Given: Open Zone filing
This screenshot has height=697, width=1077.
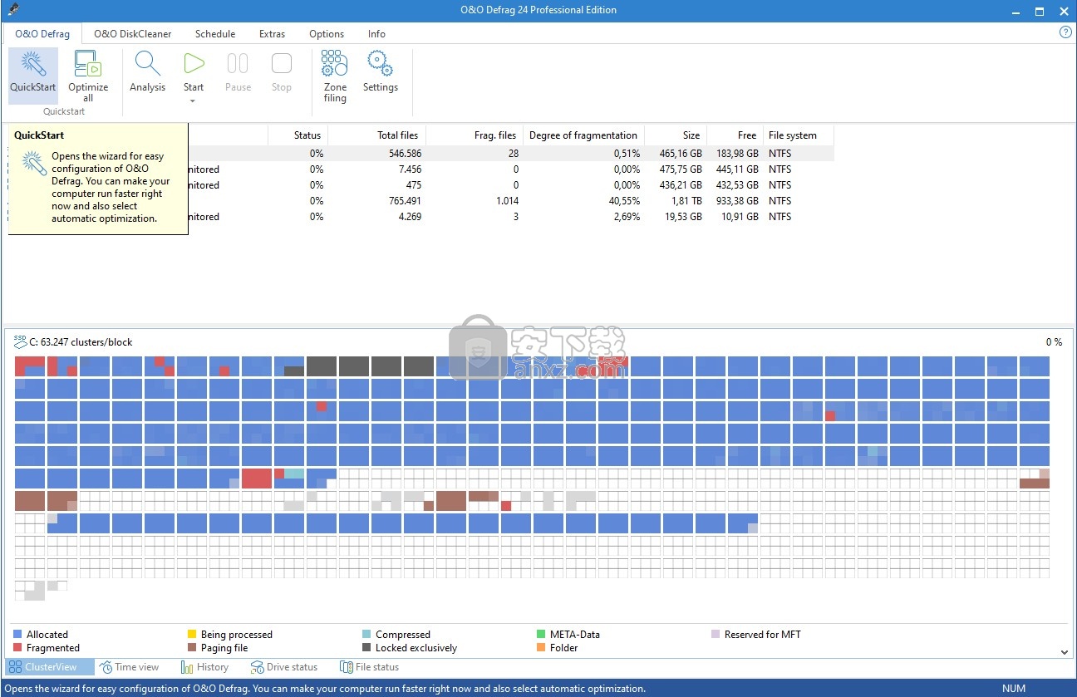Looking at the screenshot, I should click(335, 76).
